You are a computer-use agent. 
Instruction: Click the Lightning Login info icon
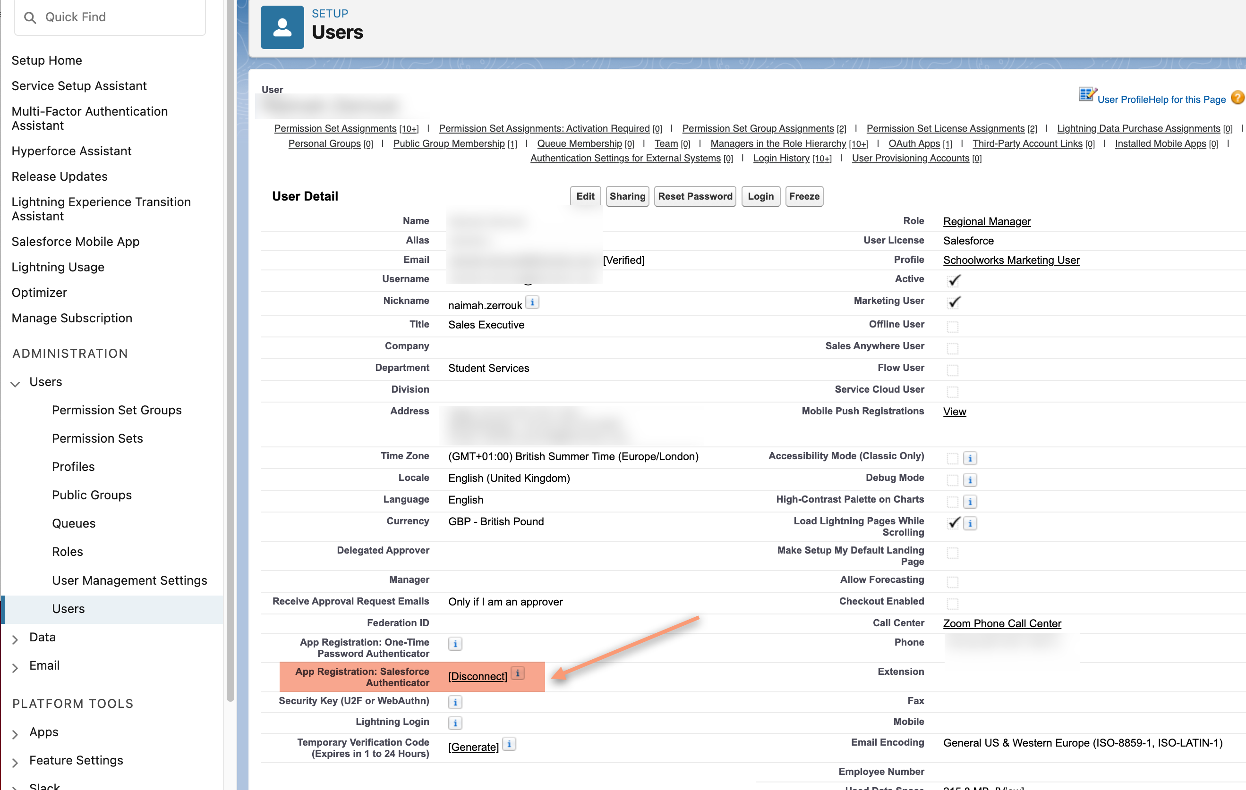pos(455,723)
